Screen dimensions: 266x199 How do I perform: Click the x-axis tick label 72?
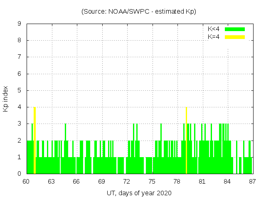click(x=127, y=181)
